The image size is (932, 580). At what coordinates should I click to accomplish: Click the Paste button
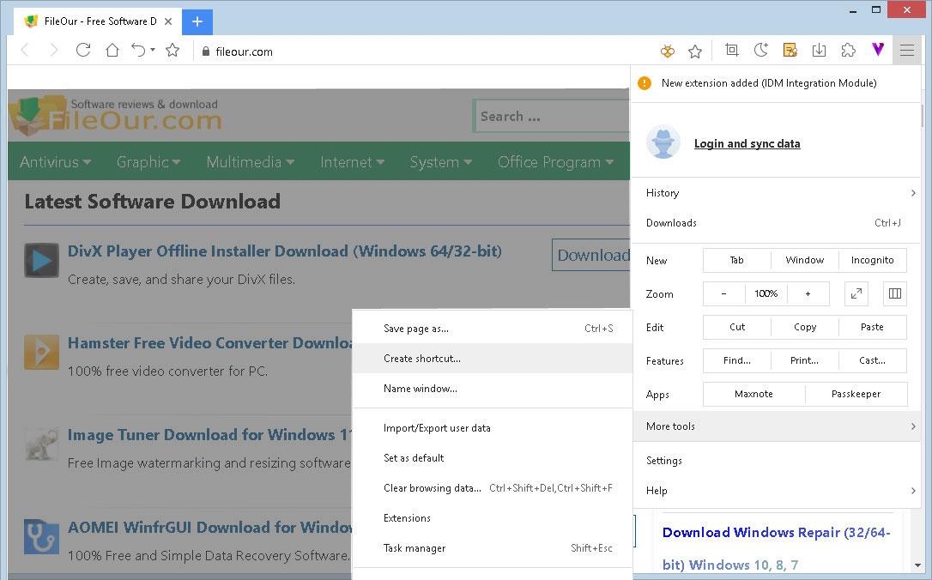873,328
